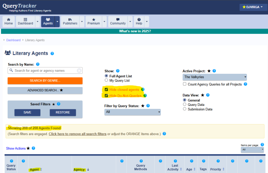268x173 pixels.
Task: Uncheck Hide closed agents checkbox
Action: (106, 89)
